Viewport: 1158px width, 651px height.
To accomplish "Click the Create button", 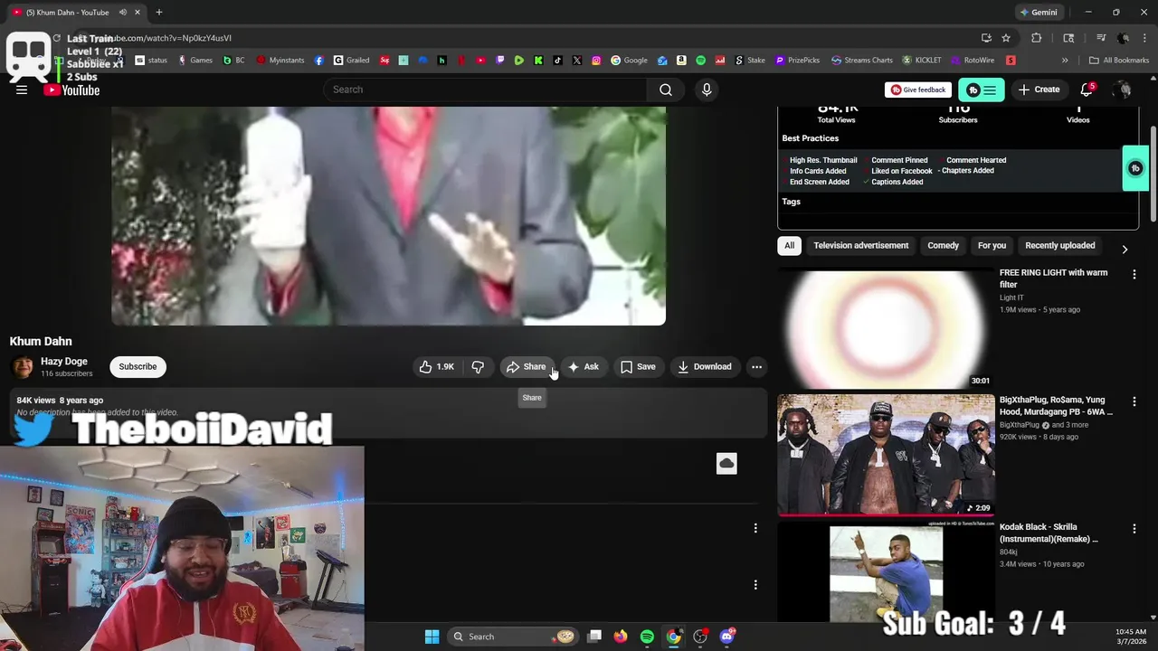I will 1039,90.
